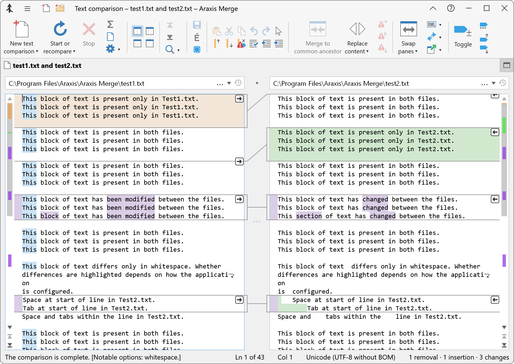Copy the Test2-only block into Test1

[x=495, y=132]
